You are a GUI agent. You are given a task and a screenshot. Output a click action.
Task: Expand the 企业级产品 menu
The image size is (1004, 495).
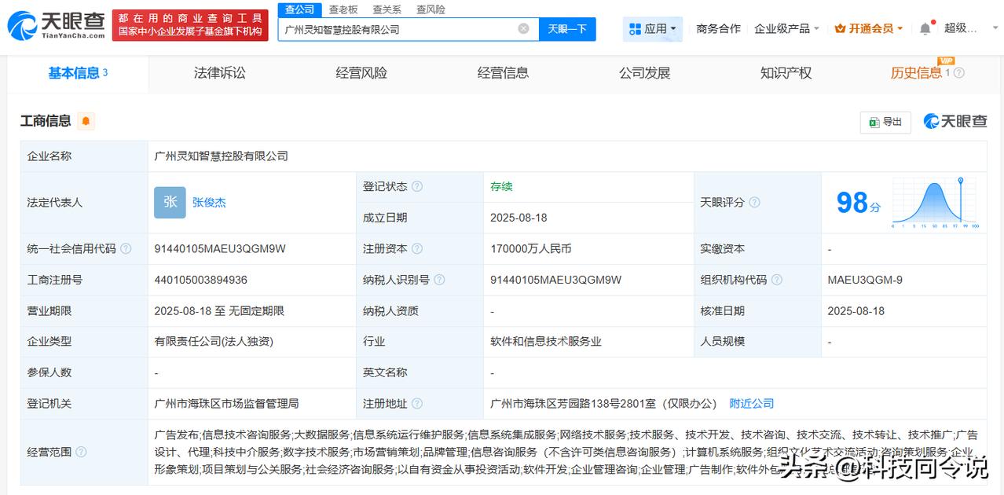point(786,29)
